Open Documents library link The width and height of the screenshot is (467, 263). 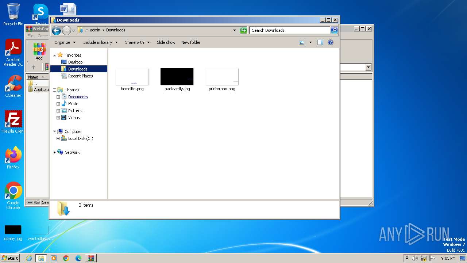click(78, 97)
